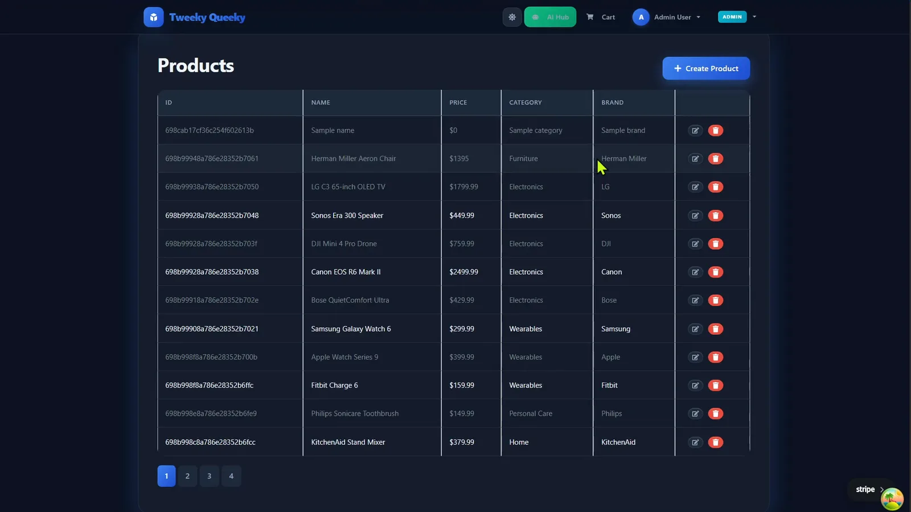Open the Cart
Image resolution: width=911 pixels, height=512 pixels.
[601, 17]
